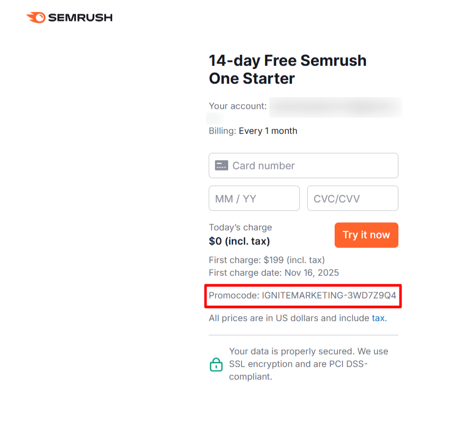Image resolution: width=449 pixels, height=423 pixels.
Task: Click the CVC/CVV security code field
Action: click(352, 198)
